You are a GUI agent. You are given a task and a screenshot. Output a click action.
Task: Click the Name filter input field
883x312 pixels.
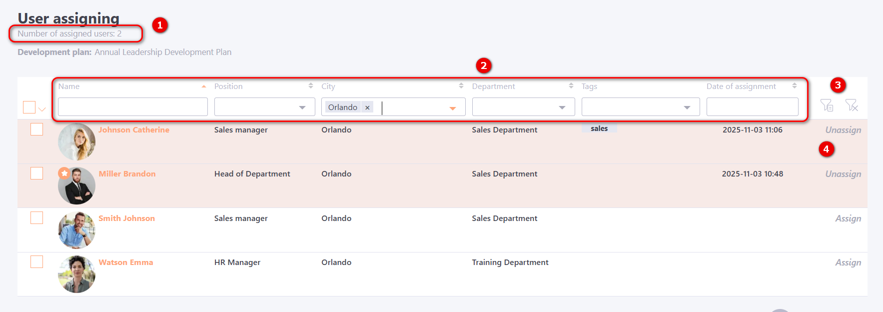click(x=132, y=107)
